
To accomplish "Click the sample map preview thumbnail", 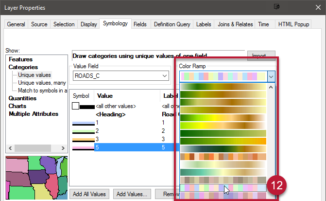I will click(36, 178).
